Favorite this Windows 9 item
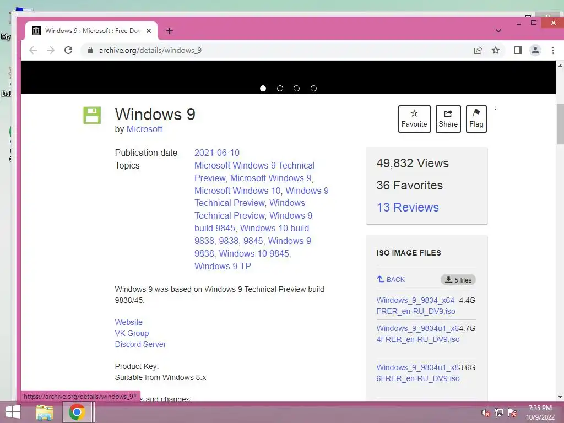This screenshot has width=564, height=423. click(x=414, y=119)
